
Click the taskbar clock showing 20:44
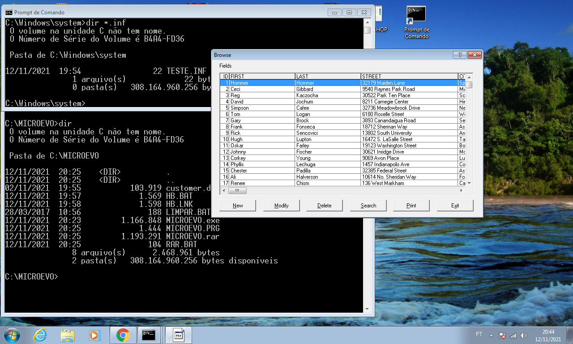point(548,335)
